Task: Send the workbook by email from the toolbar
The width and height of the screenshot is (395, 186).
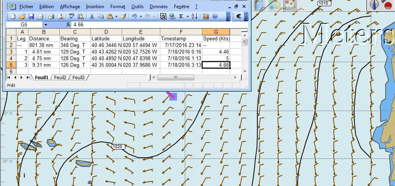Action: (x=40, y=17)
